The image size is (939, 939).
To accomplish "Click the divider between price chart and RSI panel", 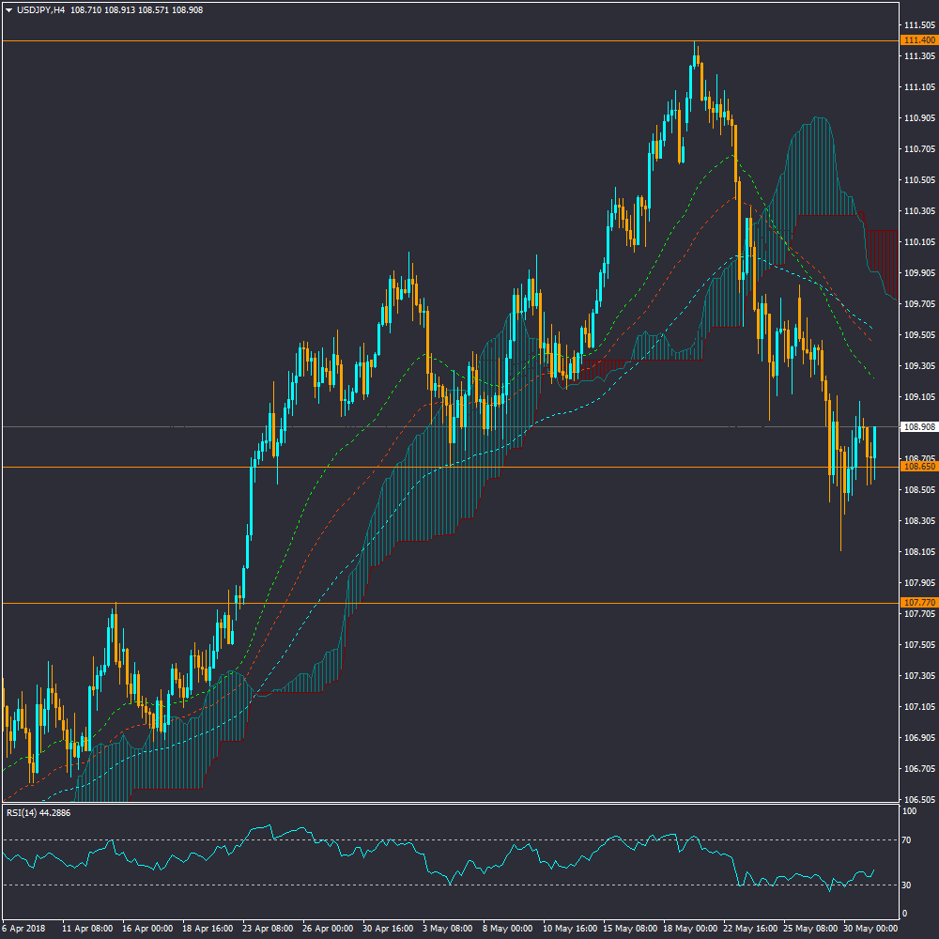I will 451,804.
